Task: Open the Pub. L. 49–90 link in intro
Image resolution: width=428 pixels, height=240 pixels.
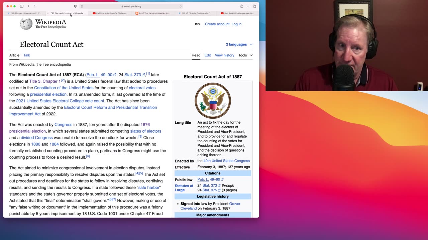Action: pos(101,75)
